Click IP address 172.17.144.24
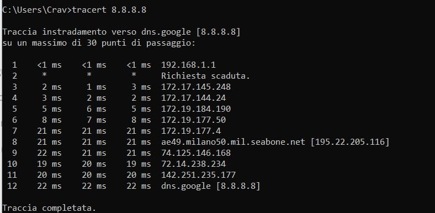Image resolution: width=435 pixels, height=213 pixels. (x=193, y=98)
